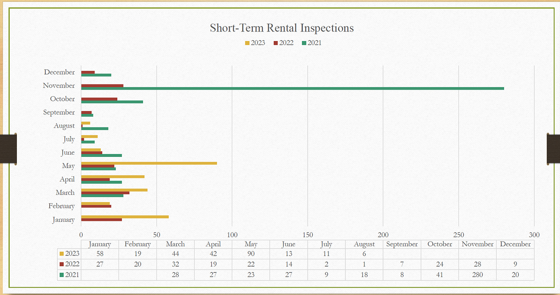Select the red November 2022 bar
The image size is (560, 295).
(x=102, y=86)
